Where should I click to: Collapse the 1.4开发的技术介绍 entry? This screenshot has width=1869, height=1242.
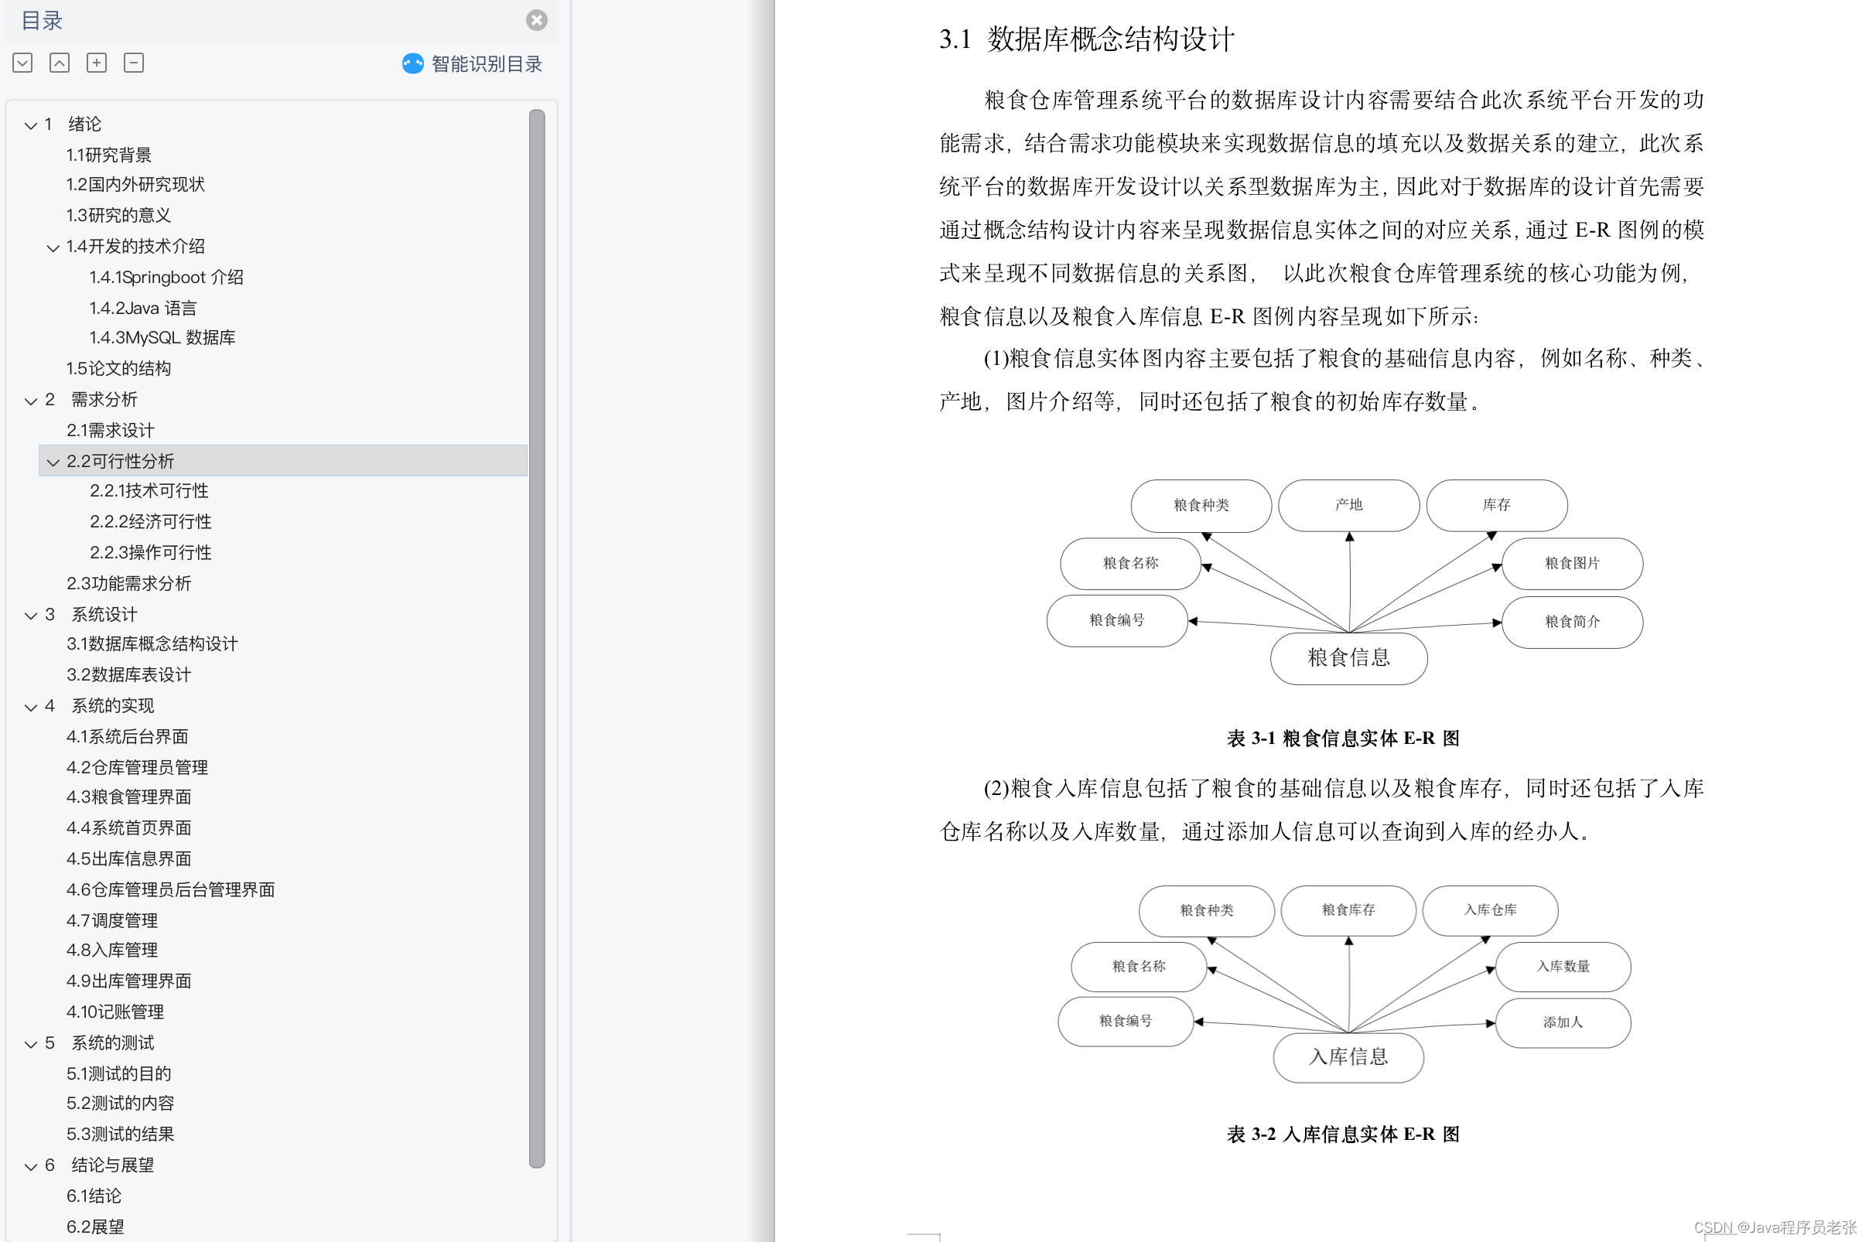tap(53, 247)
